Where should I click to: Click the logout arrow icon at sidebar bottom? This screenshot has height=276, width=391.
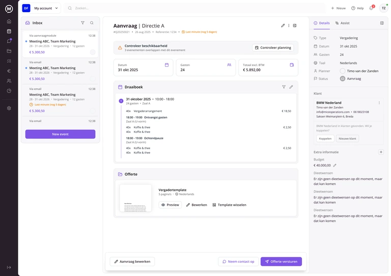click(9, 267)
